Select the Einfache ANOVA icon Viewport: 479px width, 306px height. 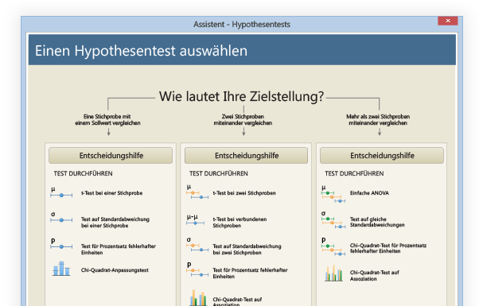coord(333,195)
